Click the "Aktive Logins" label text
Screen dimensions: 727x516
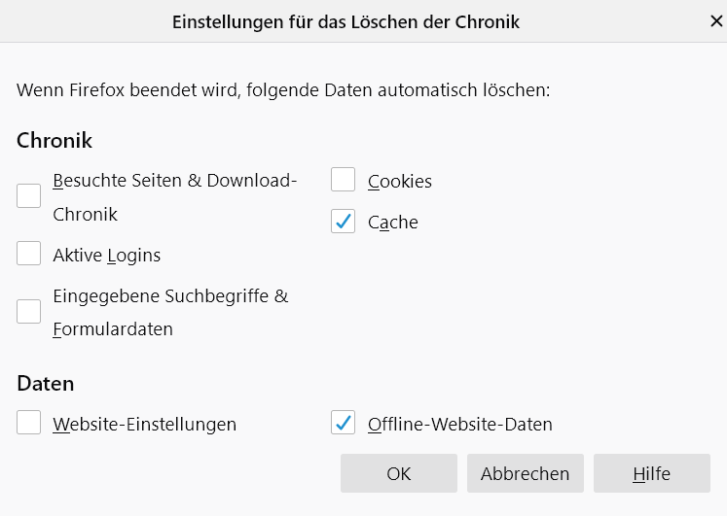(107, 256)
